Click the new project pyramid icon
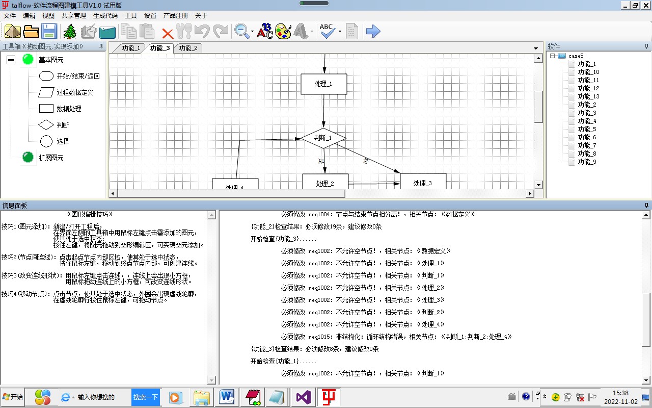The width and height of the screenshot is (652, 408). (13, 32)
